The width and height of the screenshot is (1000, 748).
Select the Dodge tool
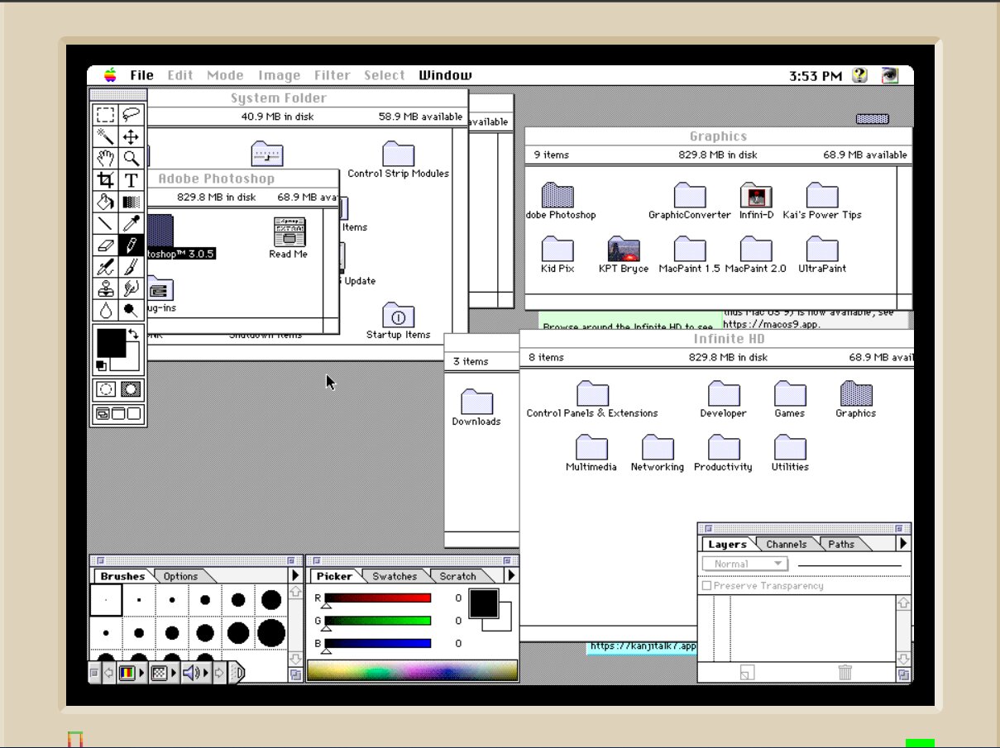131,310
